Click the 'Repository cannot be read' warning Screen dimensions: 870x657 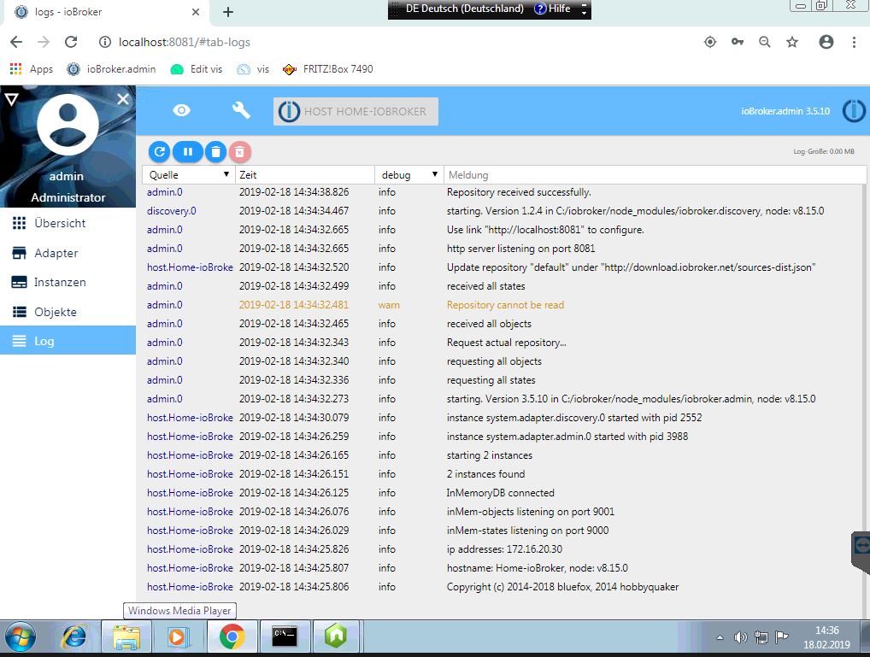point(505,305)
